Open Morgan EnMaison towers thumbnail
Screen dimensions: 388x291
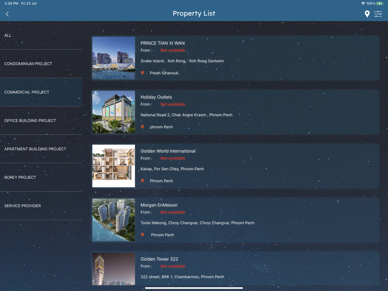(x=114, y=220)
